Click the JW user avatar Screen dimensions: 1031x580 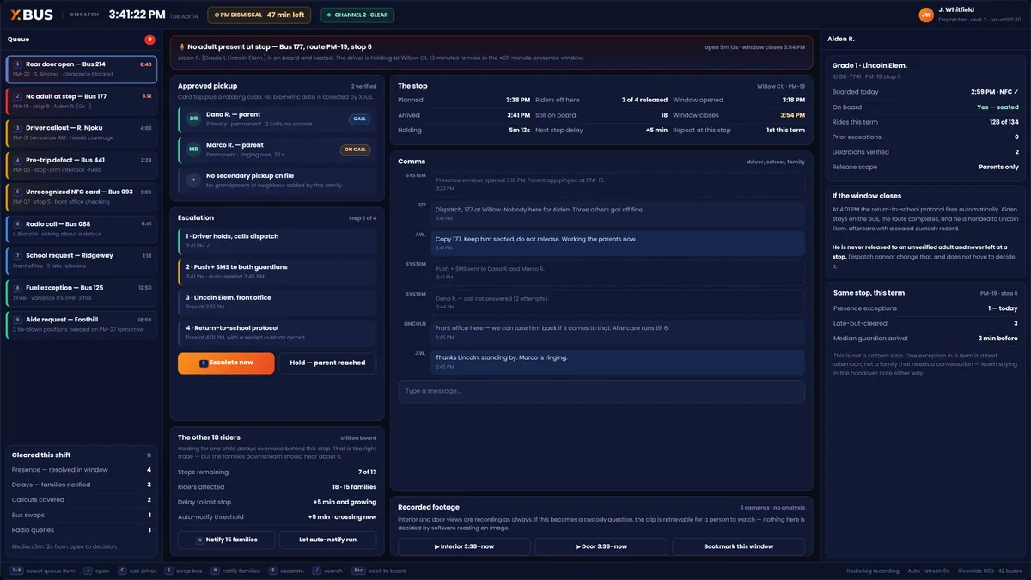coord(926,15)
